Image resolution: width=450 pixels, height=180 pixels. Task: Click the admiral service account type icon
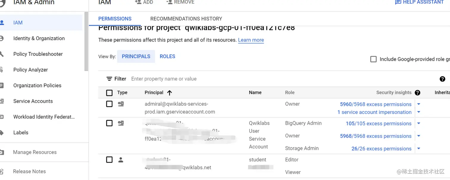coord(121,104)
